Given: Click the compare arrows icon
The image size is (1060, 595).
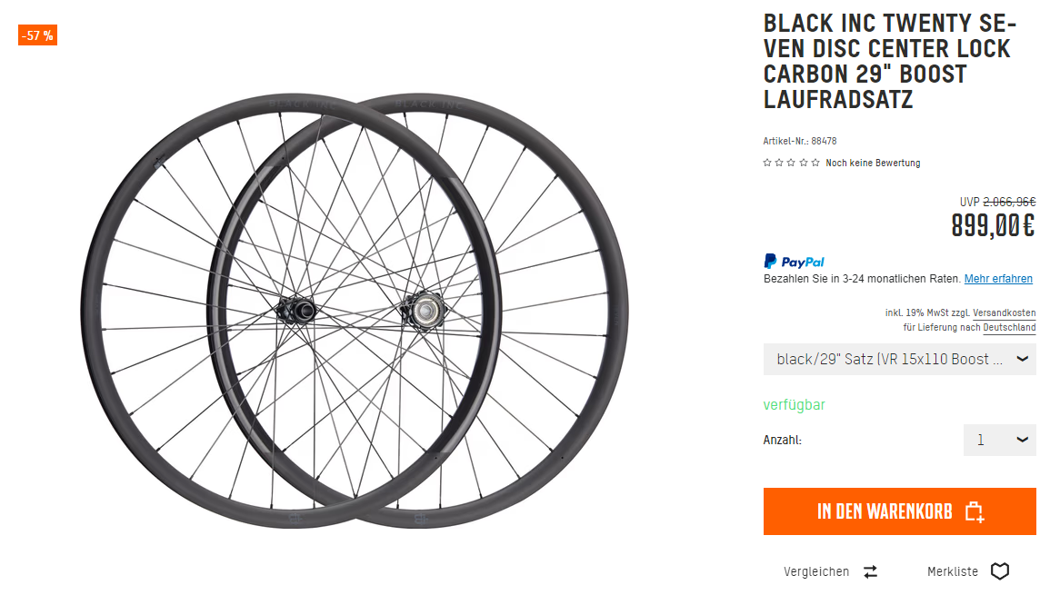Looking at the screenshot, I should 870,571.
